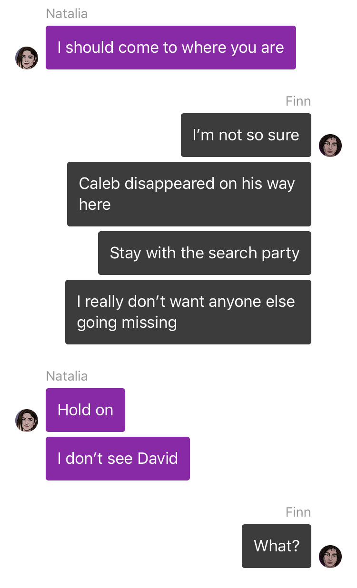This screenshot has width=357, height=588.
Task: Click the first Finn sender name label
Action: tap(298, 101)
